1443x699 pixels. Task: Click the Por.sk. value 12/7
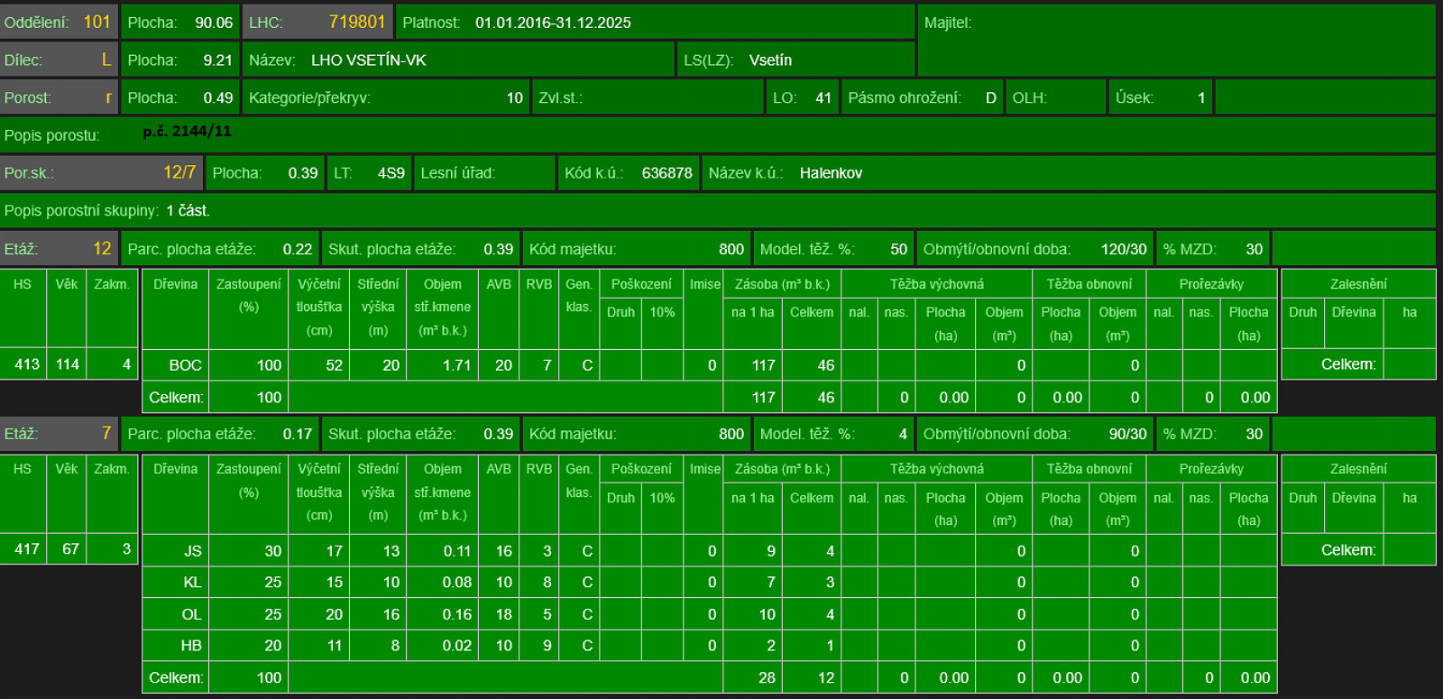(x=179, y=172)
